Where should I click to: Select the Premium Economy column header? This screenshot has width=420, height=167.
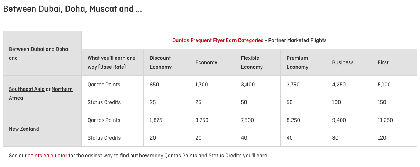297,62
